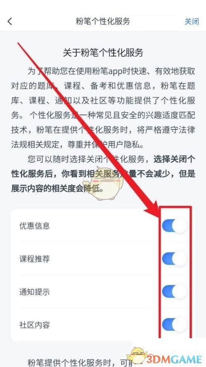Turn off the 优惠信息 switch
The image size is (206, 367).
[x=174, y=226]
